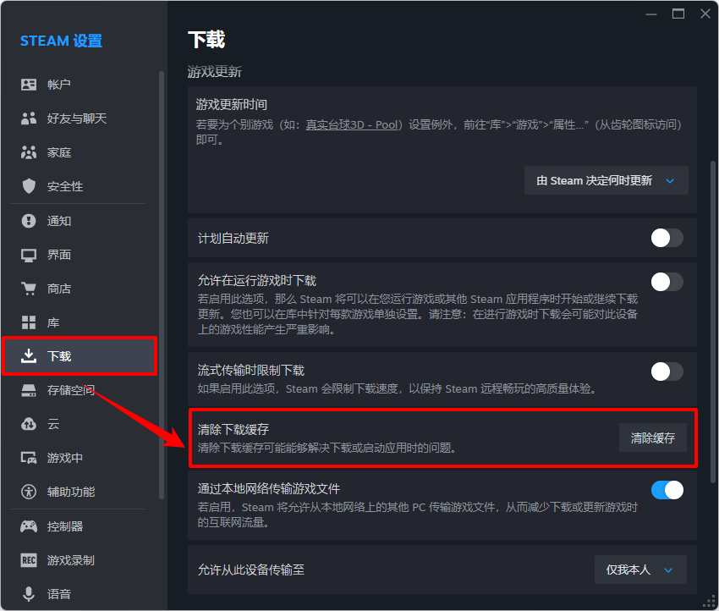Click the 安全性 shield icon
Viewport: 719px width, 611px height.
pos(29,186)
